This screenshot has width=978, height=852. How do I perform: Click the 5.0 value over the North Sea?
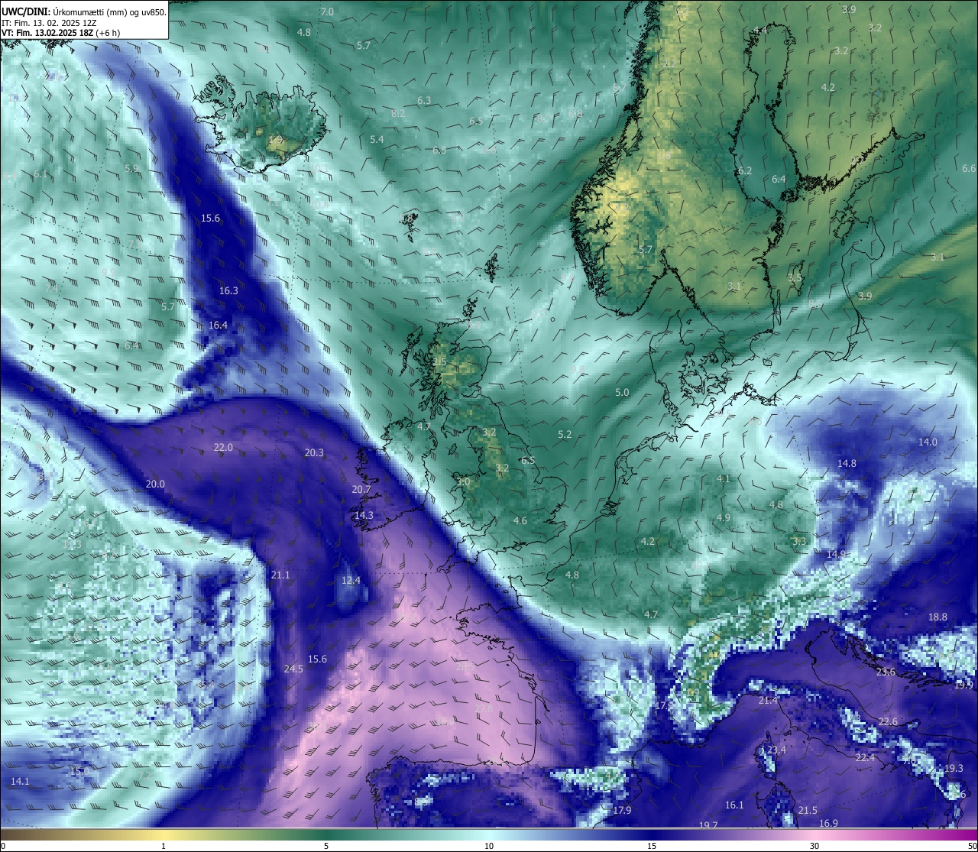[622, 392]
